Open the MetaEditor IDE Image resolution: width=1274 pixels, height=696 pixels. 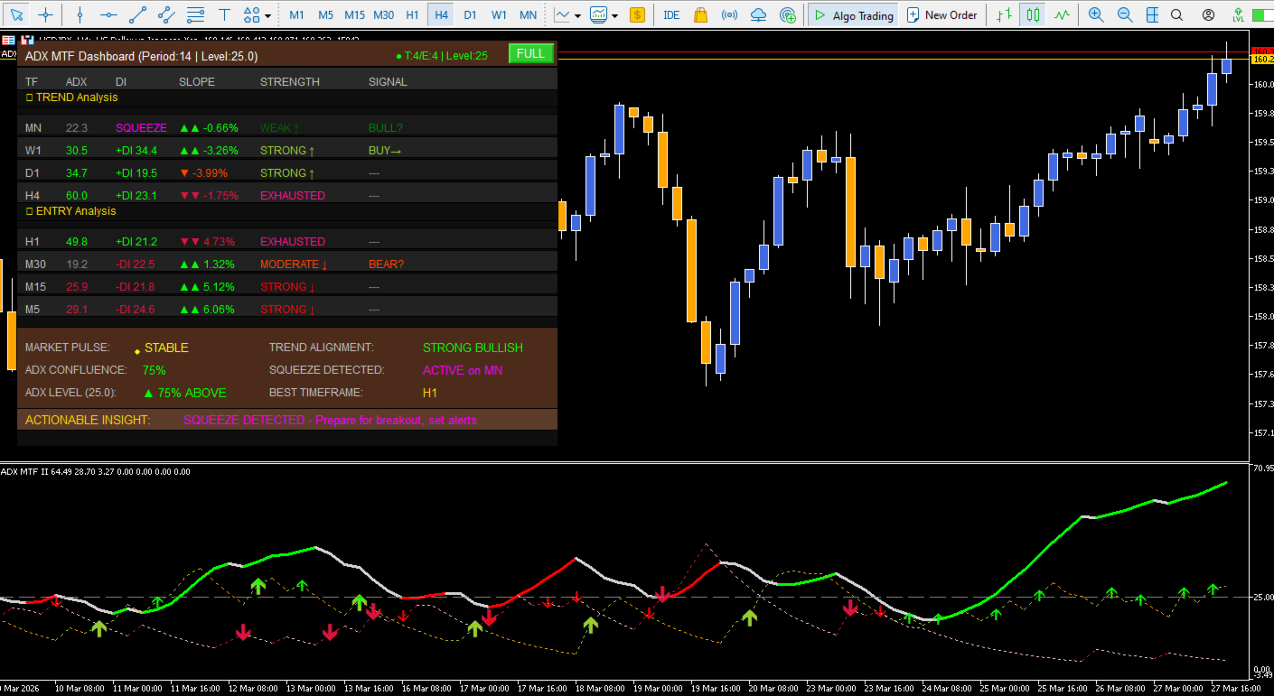671,14
